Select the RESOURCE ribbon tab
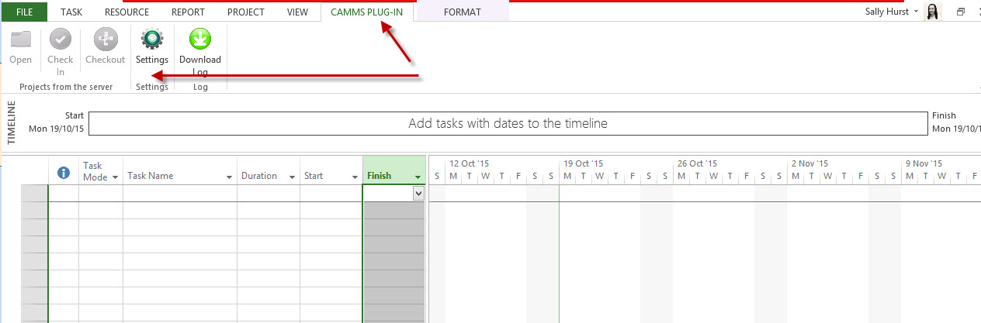The height and width of the screenshot is (323, 981). pos(127,12)
